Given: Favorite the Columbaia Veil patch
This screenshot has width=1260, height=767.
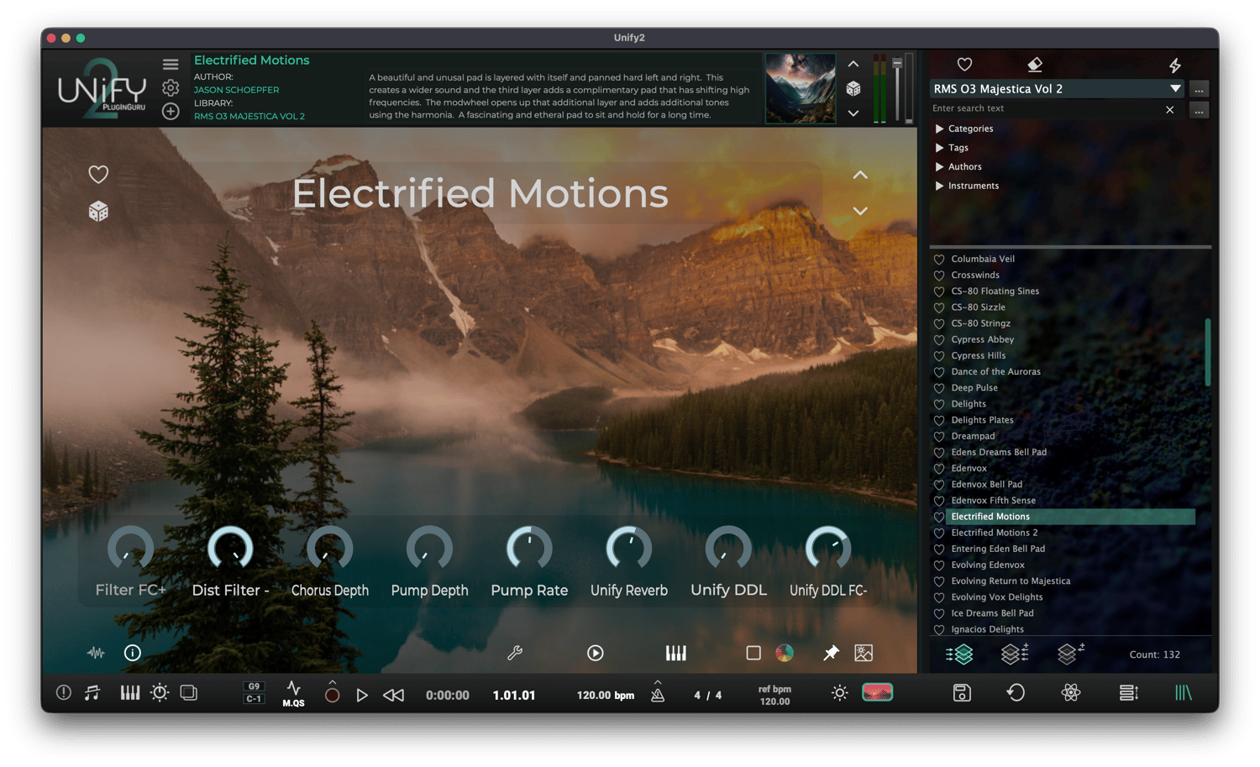Looking at the screenshot, I should coord(939,260).
